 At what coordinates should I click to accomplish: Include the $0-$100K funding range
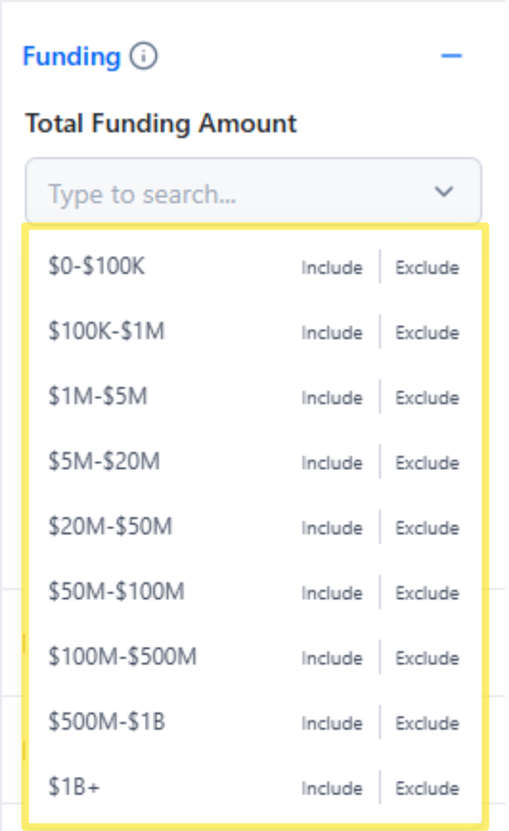point(331,267)
